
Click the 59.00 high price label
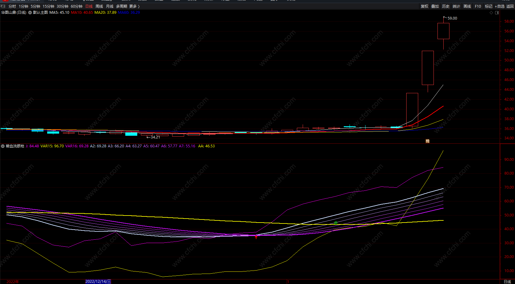click(452, 18)
